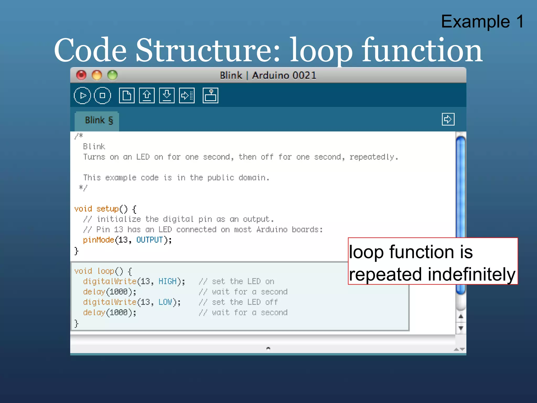Click the first 'delay(1000);' line
537x403 pixels.
tap(110, 292)
